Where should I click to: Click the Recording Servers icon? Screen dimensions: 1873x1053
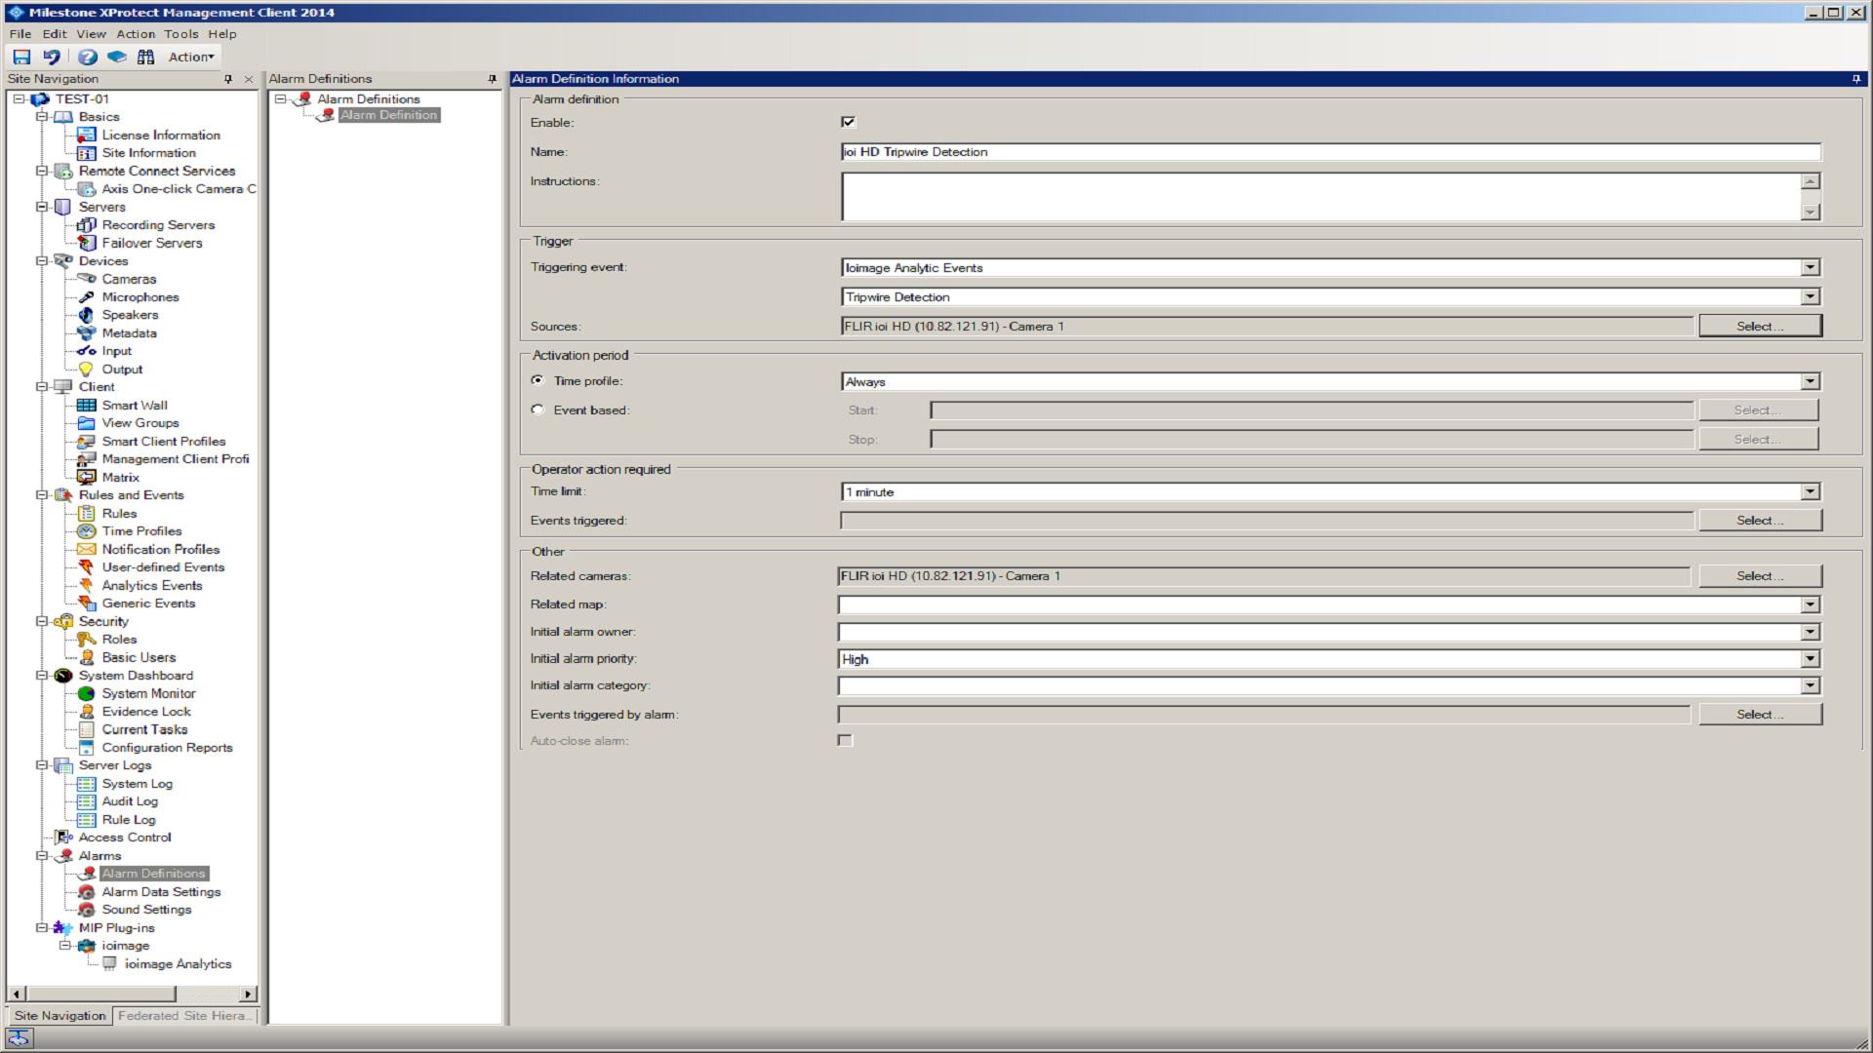(87, 225)
